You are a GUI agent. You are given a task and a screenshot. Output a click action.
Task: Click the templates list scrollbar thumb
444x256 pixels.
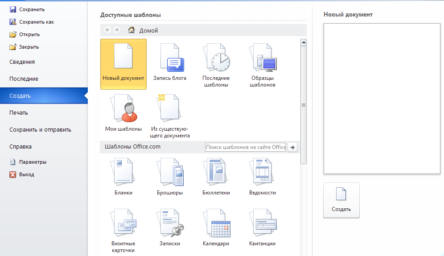pyautogui.click(x=304, y=105)
